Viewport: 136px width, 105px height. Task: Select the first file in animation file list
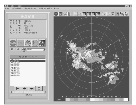click(x=28, y=59)
